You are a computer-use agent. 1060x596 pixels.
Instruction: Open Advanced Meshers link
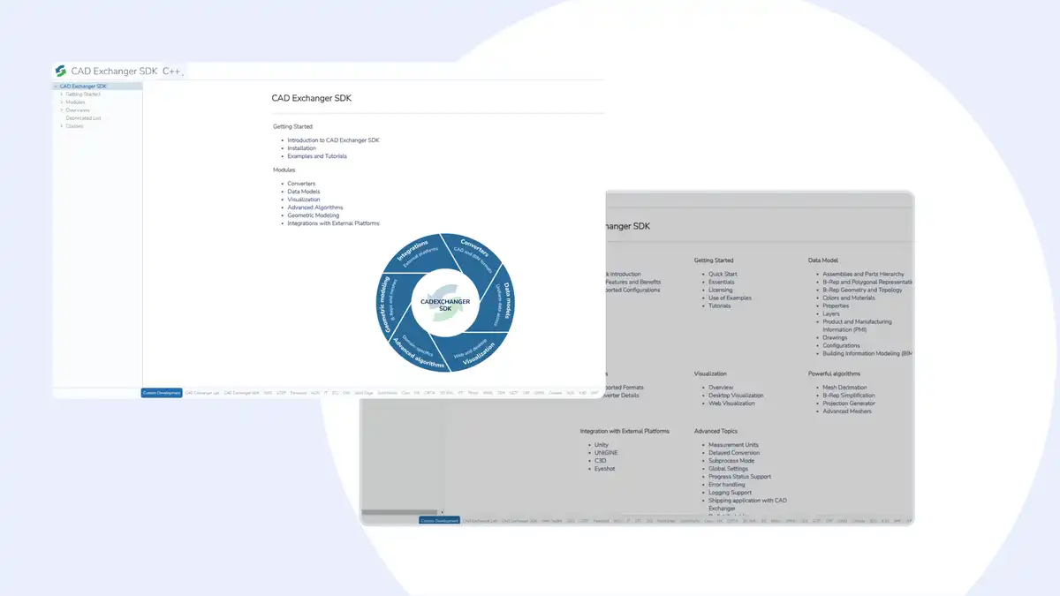click(x=847, y=411)
